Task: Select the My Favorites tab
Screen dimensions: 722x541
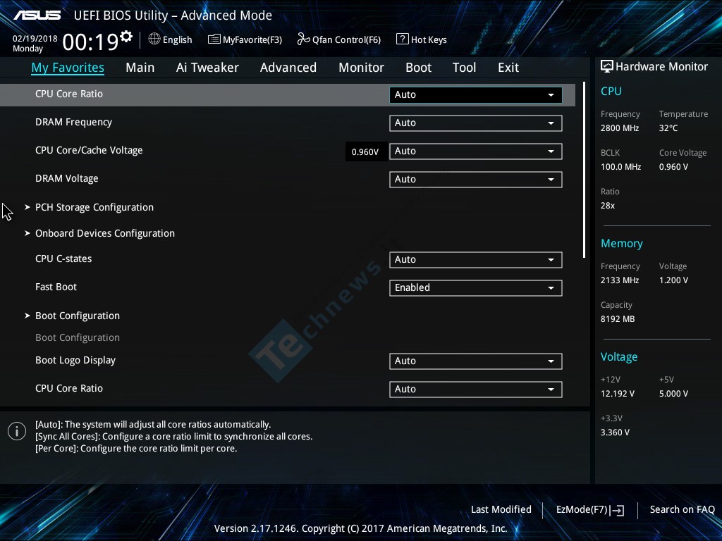Action: click(x=68, y=68)
